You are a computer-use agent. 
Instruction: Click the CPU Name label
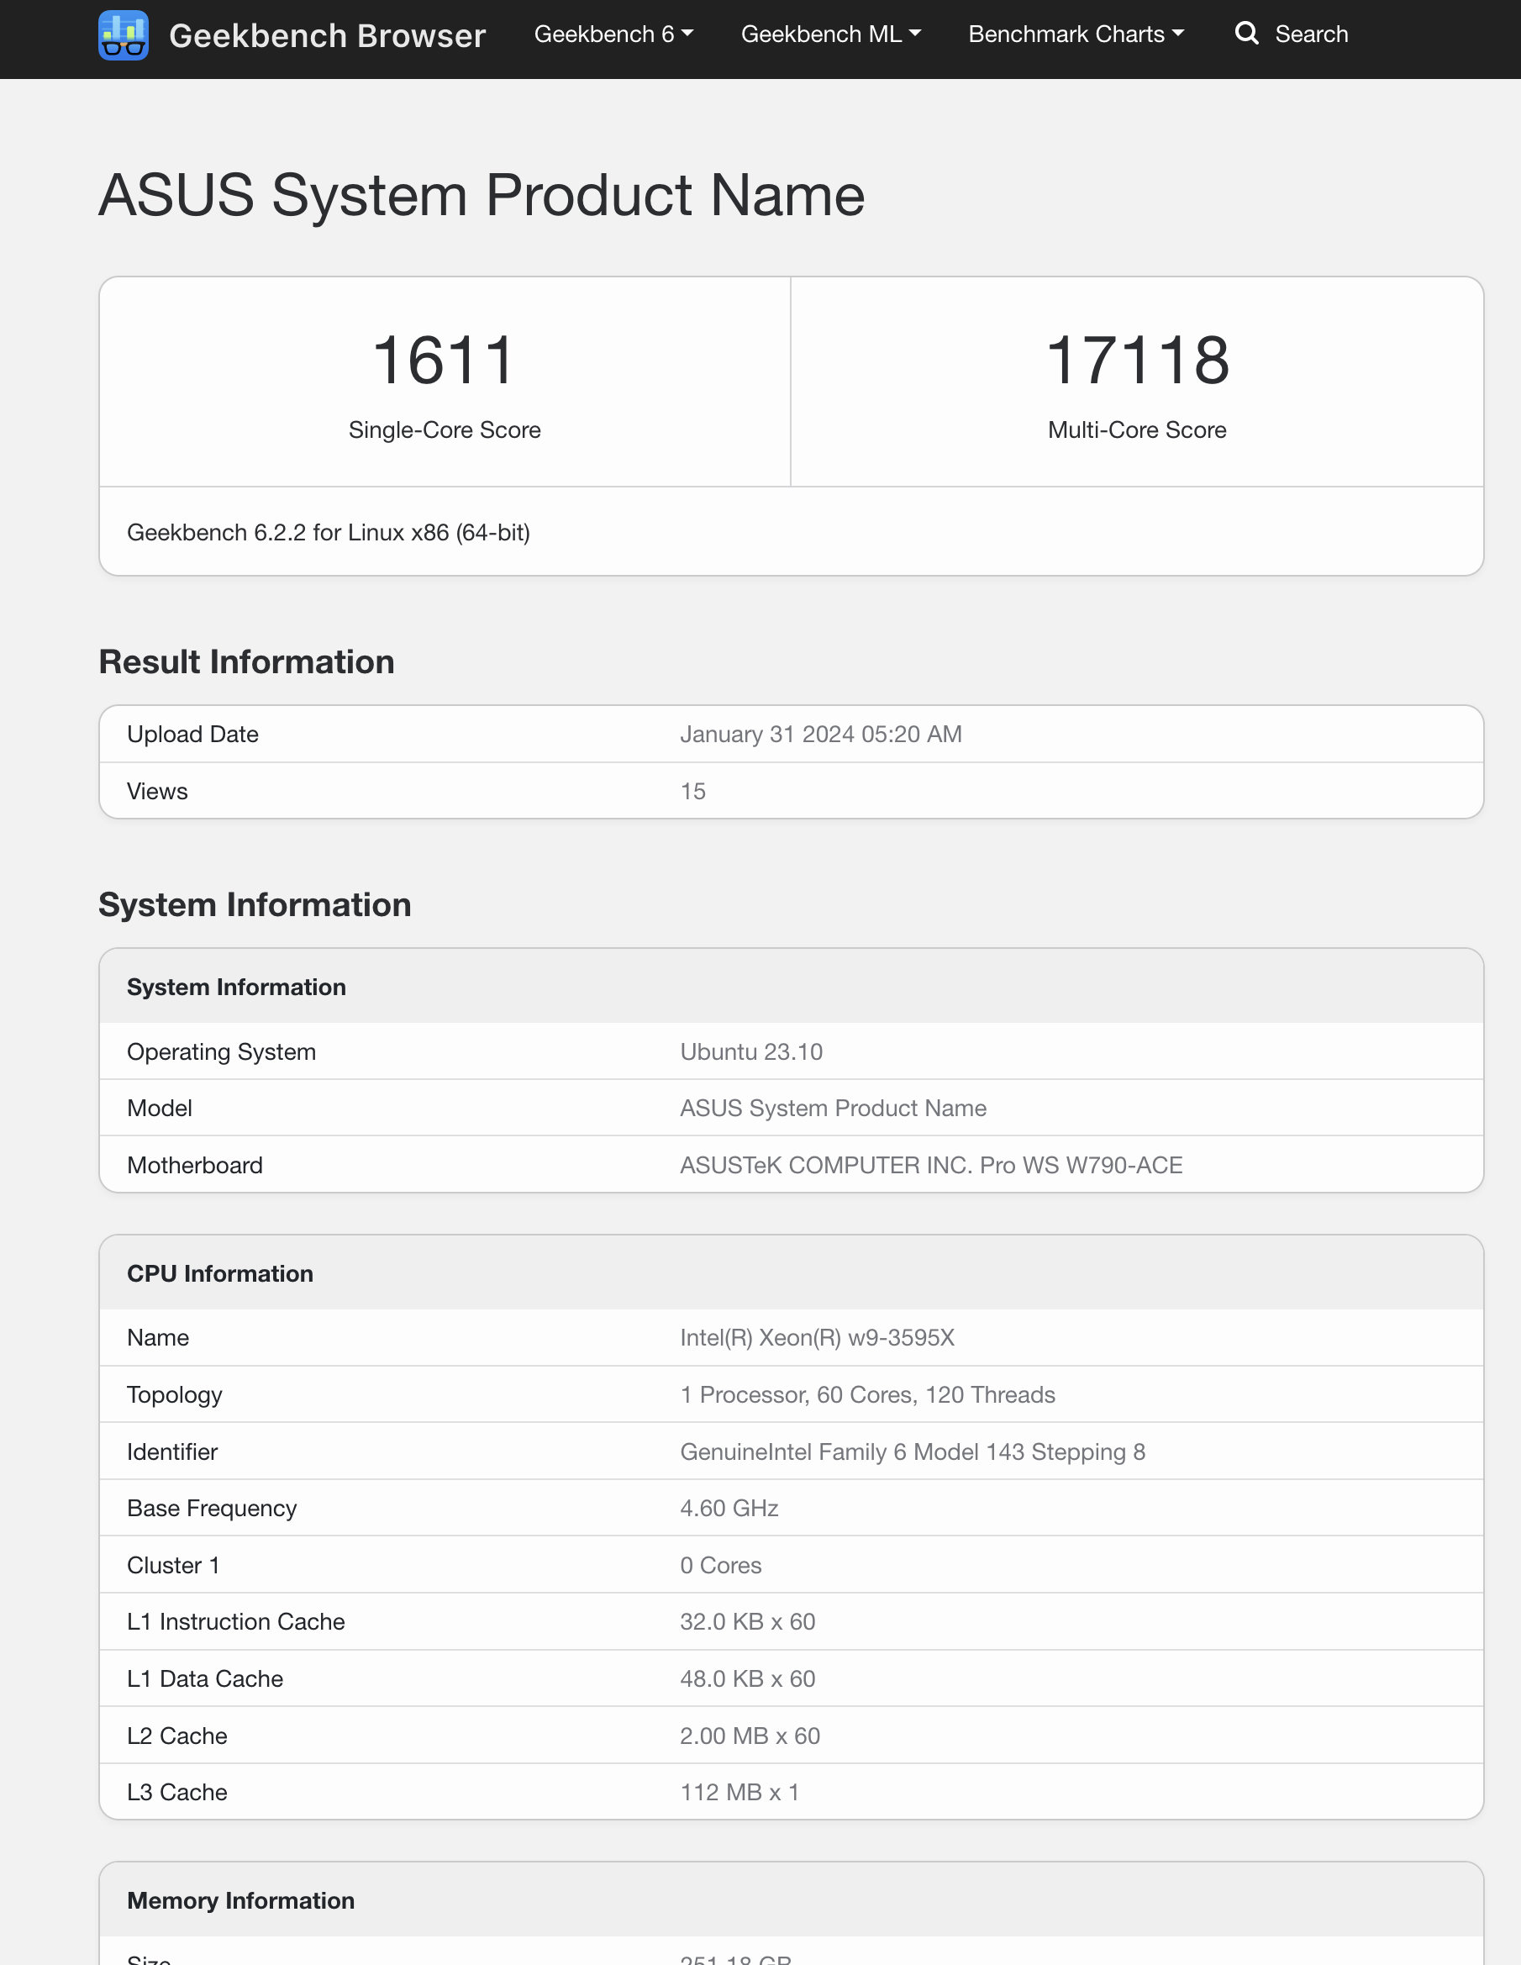pos(158,1338)
